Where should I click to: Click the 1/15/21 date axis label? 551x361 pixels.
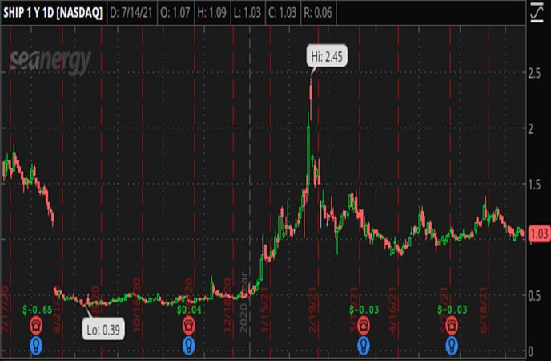pyautogui.click(x=264, y=310)
